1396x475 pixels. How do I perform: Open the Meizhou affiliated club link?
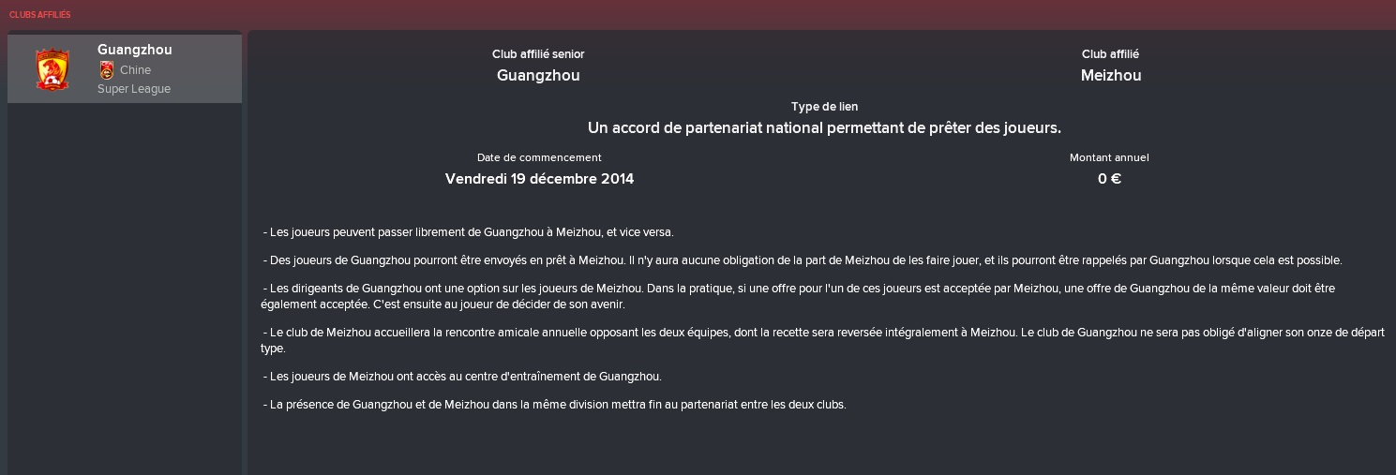pos(1111,76)
